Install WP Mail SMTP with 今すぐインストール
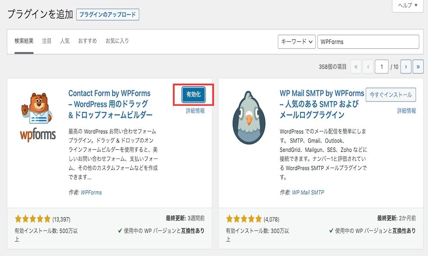Viewport: 428px width, 256px height. (x=391, y=95)
